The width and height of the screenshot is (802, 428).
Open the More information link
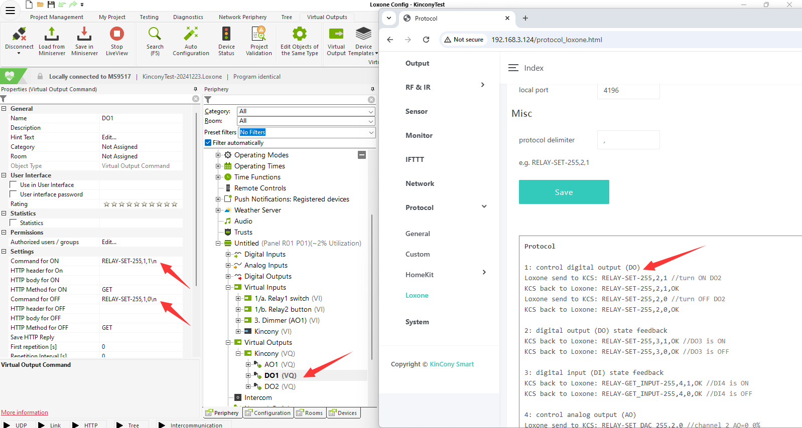25,412
